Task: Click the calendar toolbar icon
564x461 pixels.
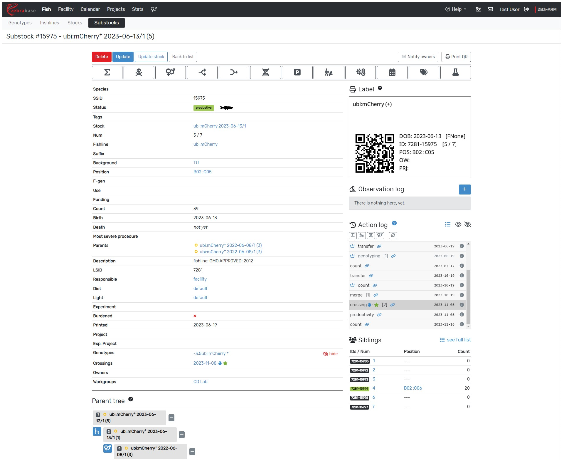Action: tap(392, 72)
